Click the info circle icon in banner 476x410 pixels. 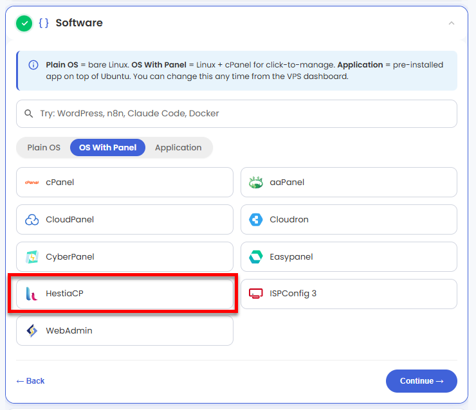[33, 65]
